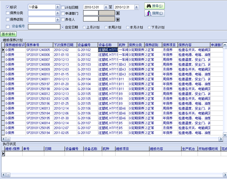Expand the 保养级别 combo box
Image resolution: width=227 pixels, height=179 pixels.
[x=57, y=20]
